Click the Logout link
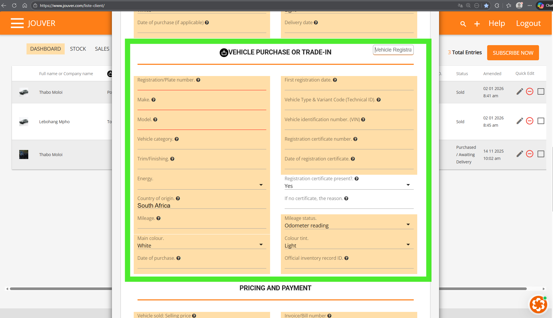The height and width of the screenshot is (318, 553). [x=528, y=23]
